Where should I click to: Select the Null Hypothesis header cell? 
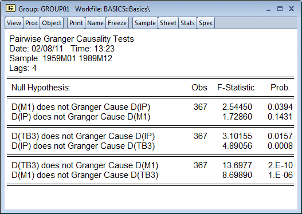click(41, 88)
